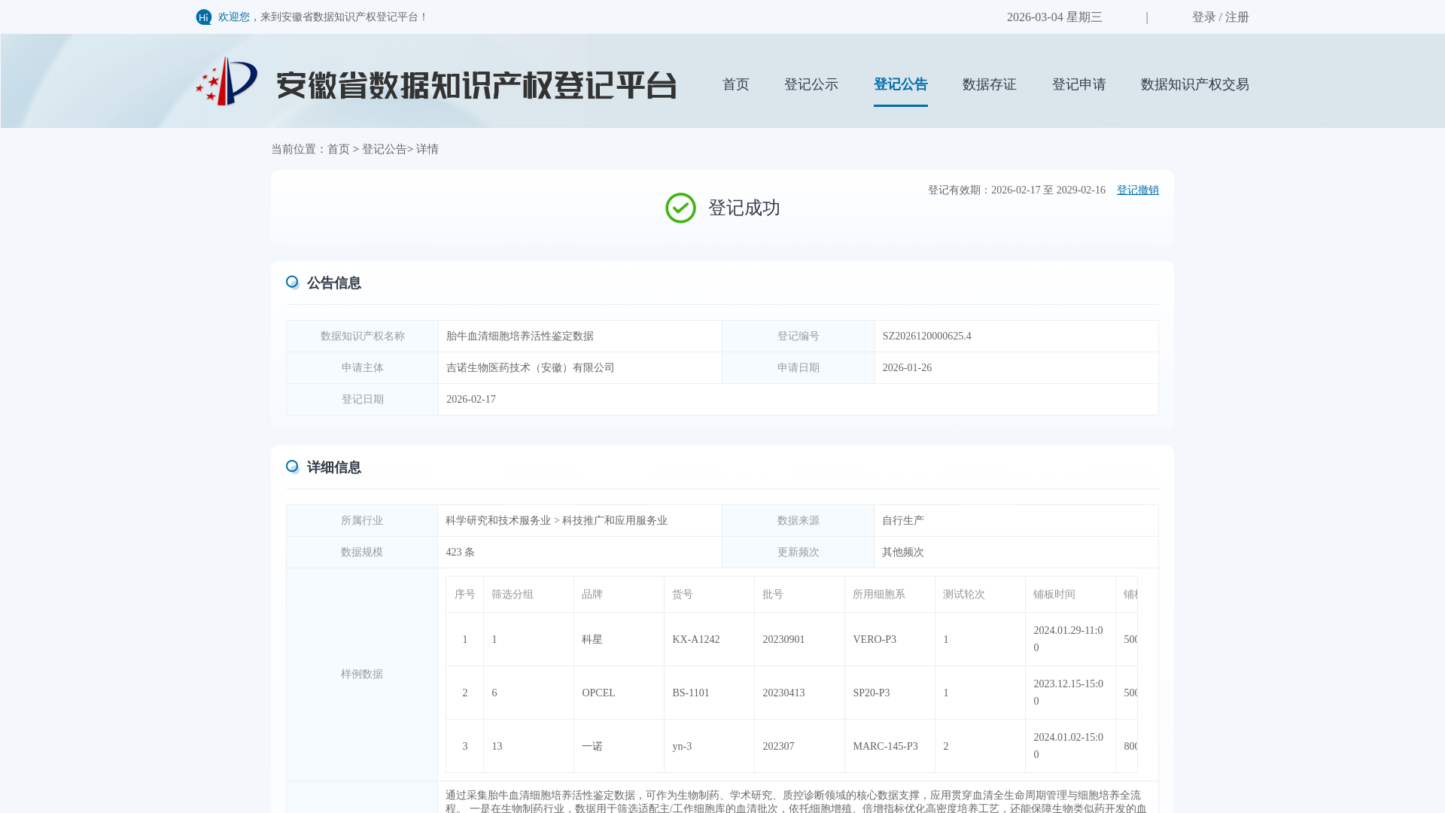
Task: Click the 公告信息 heading
Action: [x=333, y=283]
